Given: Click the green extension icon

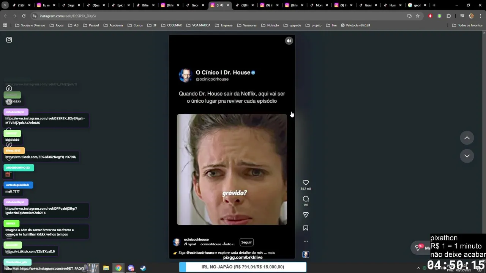Looking at the screenshot, I should 439,16.
